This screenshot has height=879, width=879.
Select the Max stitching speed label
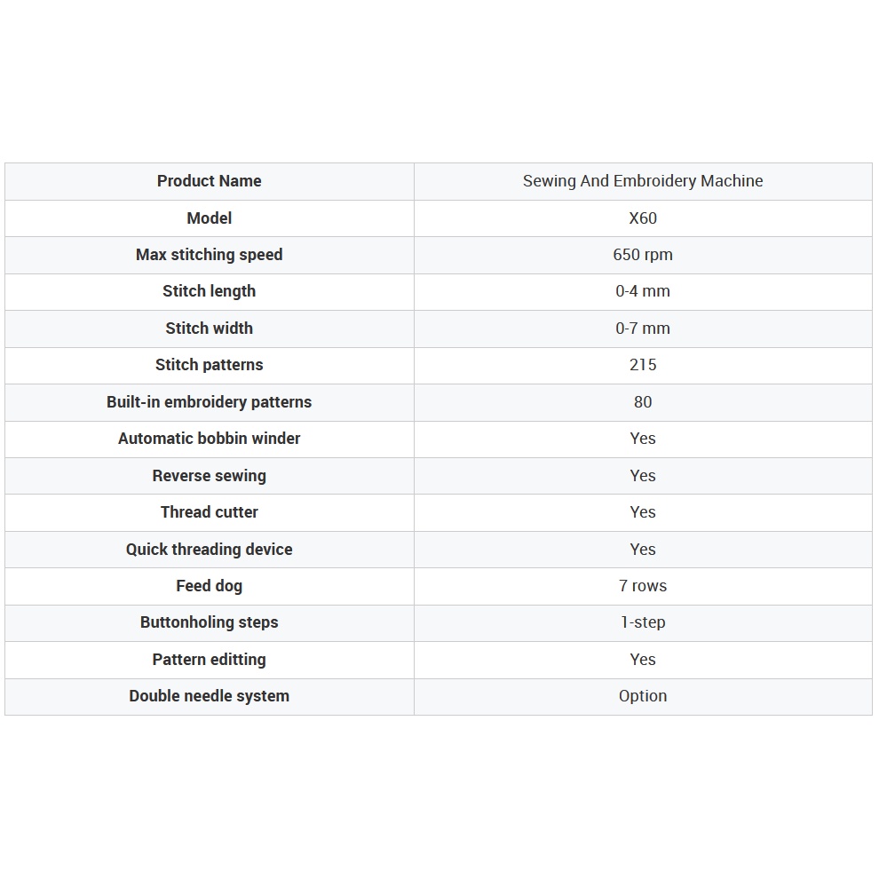click(x=210, y=255)
